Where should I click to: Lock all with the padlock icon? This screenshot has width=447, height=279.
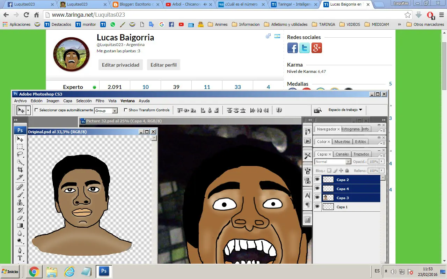pos(347,171)
